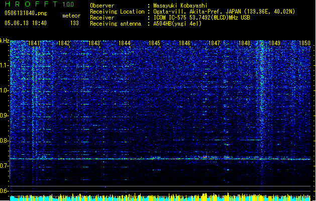Click the 'Observer' label
The width and height of the screenshot is (316, 201).
(x=102, y=6)
